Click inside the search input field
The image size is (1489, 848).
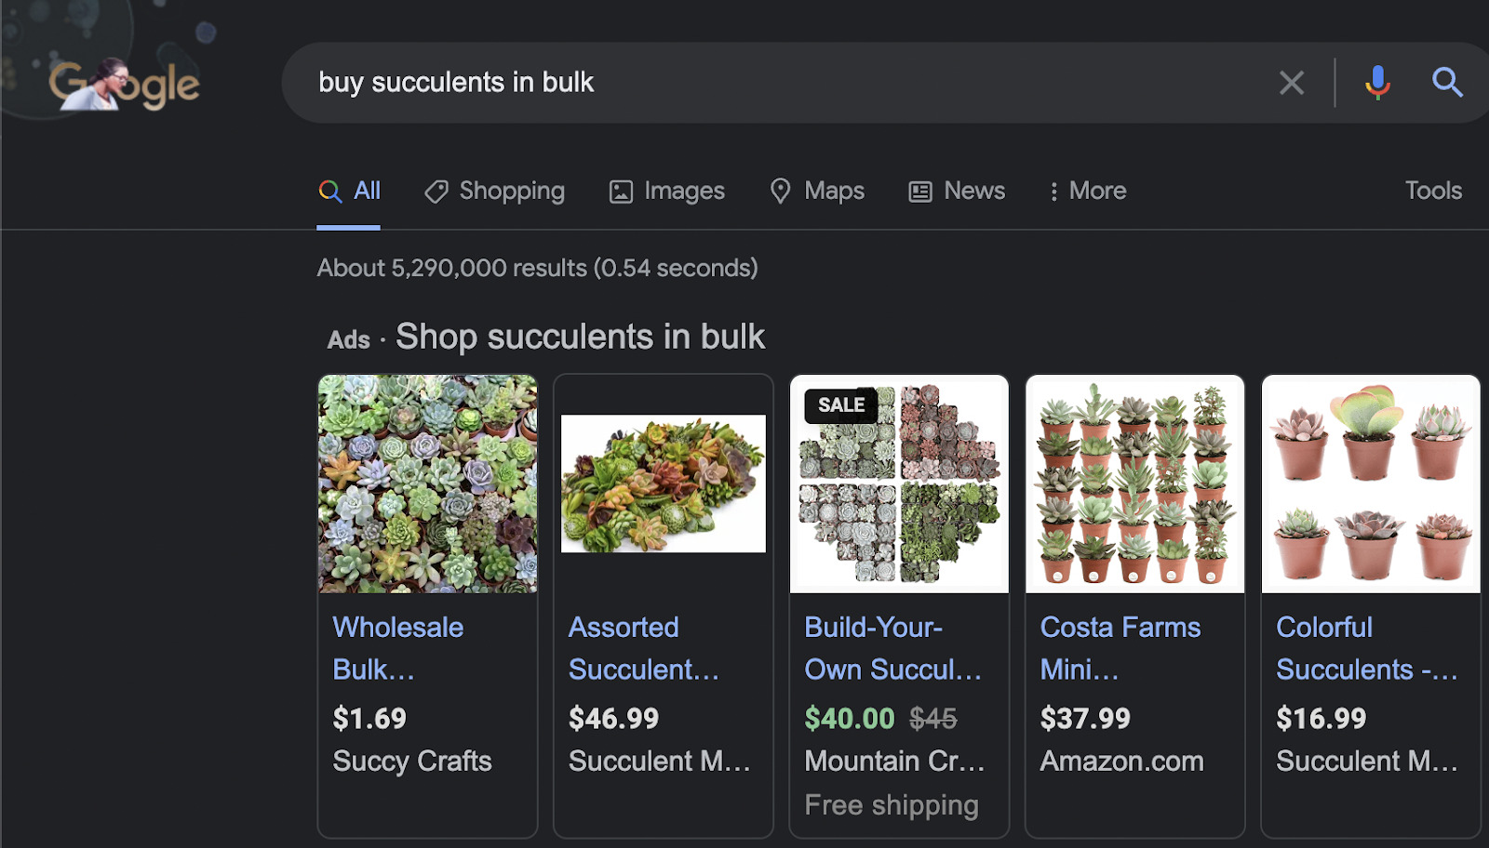(651, 83)
